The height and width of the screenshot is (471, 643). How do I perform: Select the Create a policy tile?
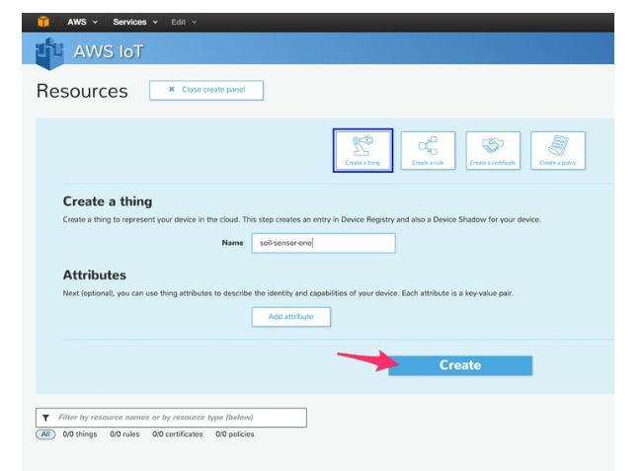pos(558,150)
